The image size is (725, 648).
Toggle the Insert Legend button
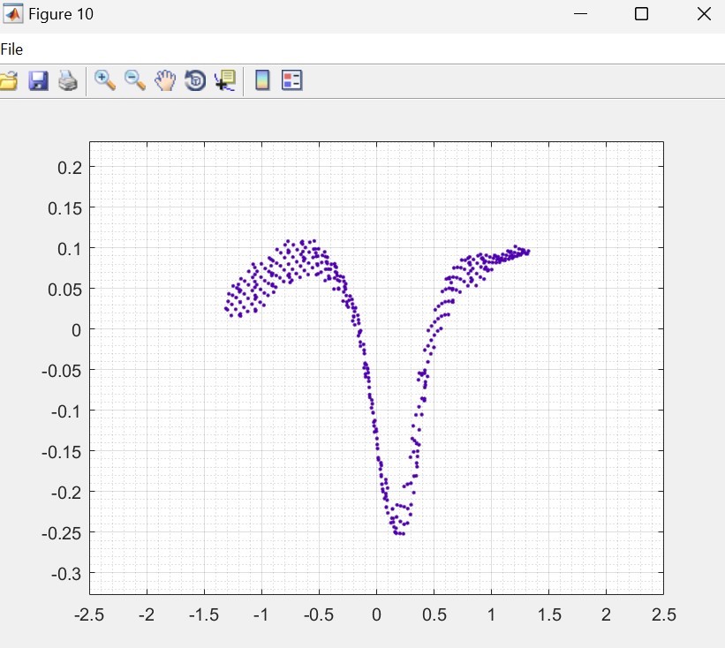292,81
